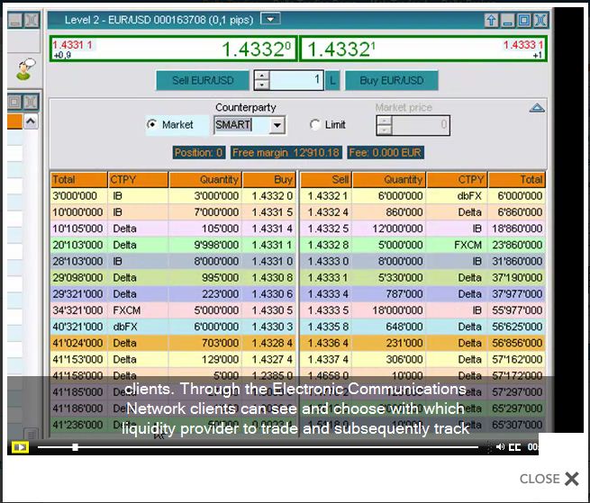The height and width of the screenshot is (503, 590).
Task: Maximize the Level 2 window
Action: pos(524,19)
